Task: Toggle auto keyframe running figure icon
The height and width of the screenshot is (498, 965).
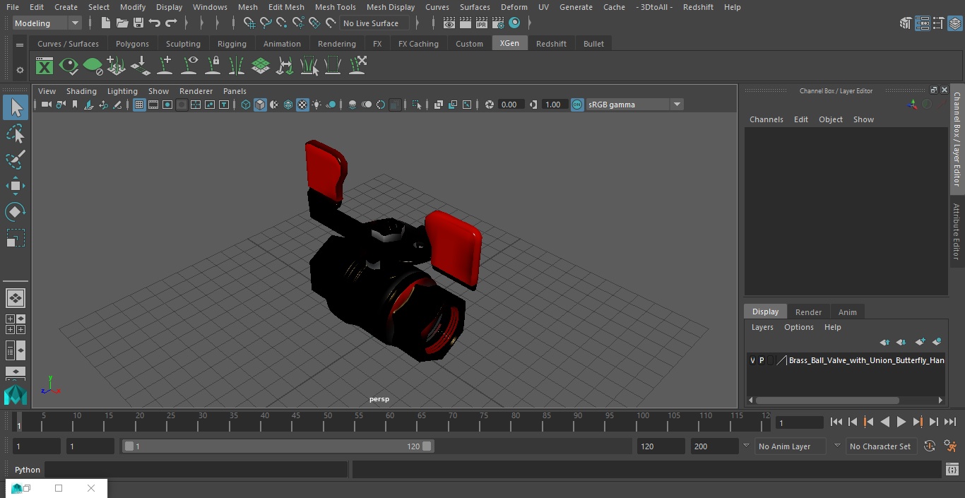Action: point(950,446)
